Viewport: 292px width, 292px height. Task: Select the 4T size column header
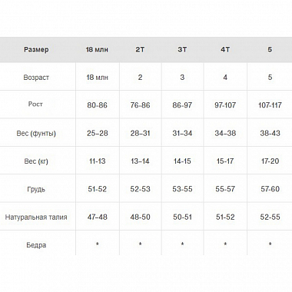[x=225, y=49]
